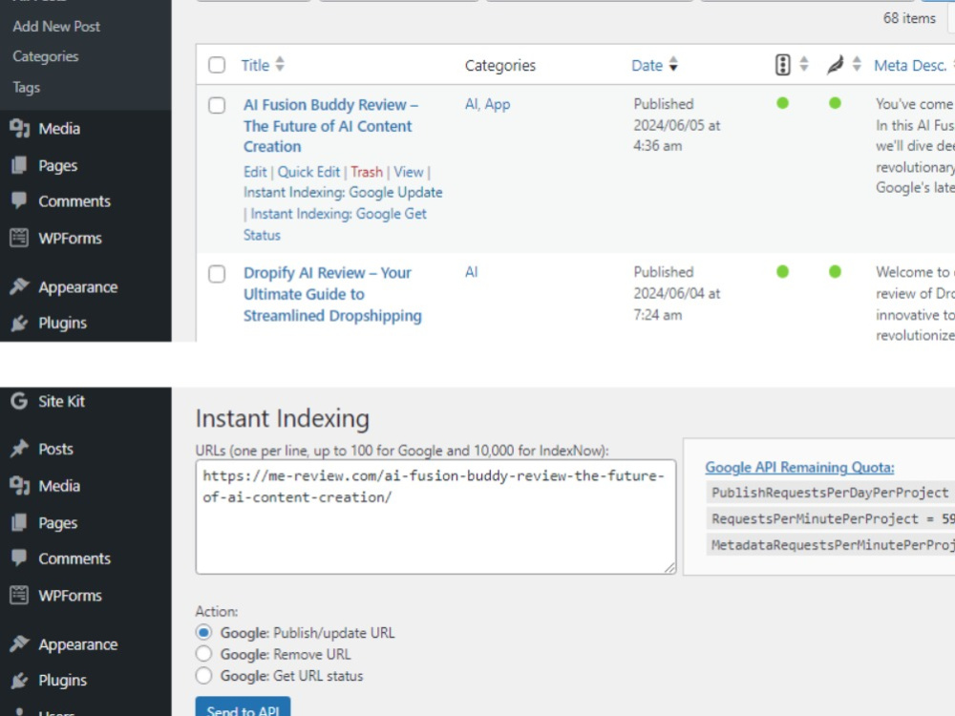
Task: Sort by SEO score traffic-light column icon
Action: [783, 65]
